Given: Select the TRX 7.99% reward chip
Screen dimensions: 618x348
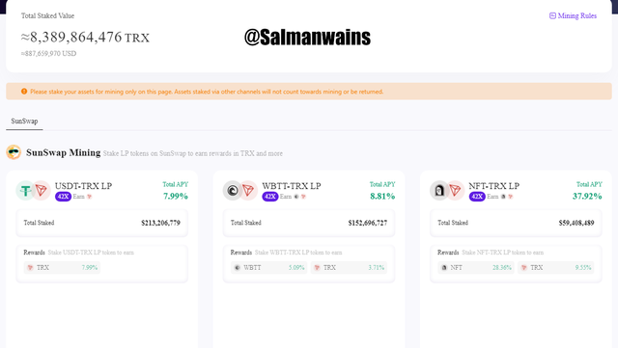Looking at the screenshot, I should pyautogui.click(x=62, y=268).
